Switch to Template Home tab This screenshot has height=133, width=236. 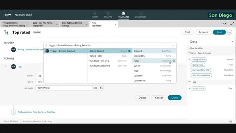click(15, 24)
